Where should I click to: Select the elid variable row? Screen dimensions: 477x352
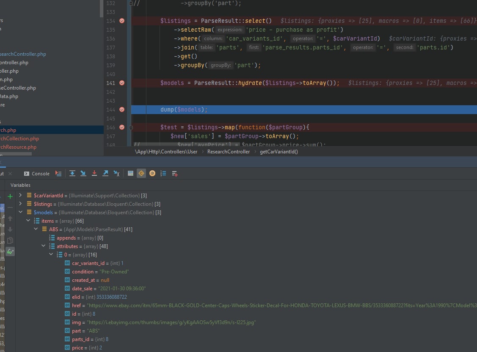(246, 297)
